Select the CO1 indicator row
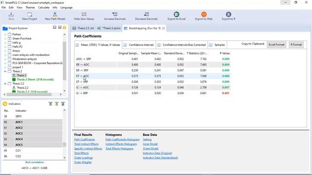 point(33,150)
